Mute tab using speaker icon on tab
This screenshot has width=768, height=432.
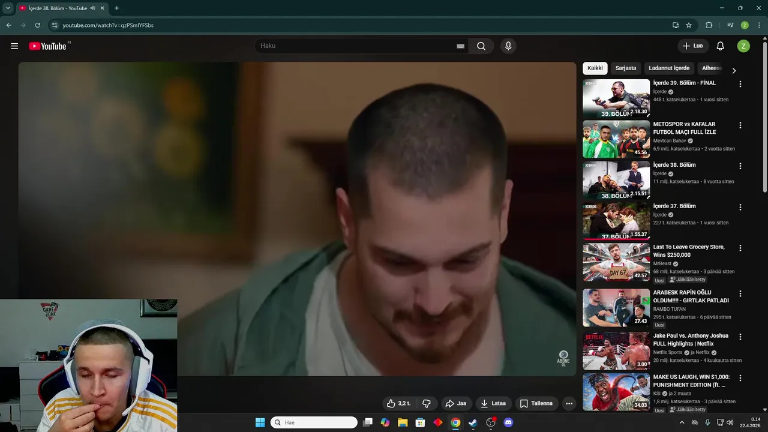[x=93, y=8]
